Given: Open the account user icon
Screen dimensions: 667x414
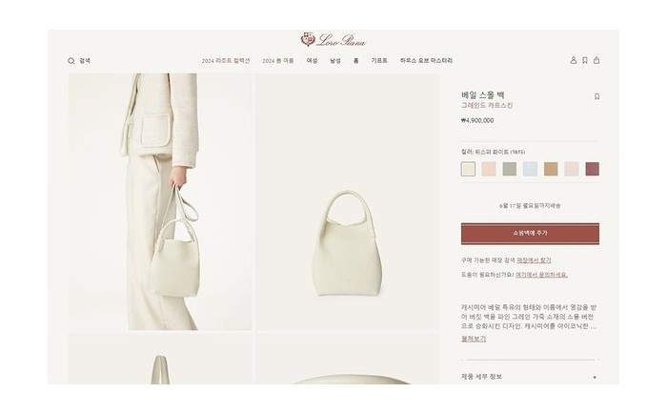Looking at the screenshot, I should tap(573, 60).
